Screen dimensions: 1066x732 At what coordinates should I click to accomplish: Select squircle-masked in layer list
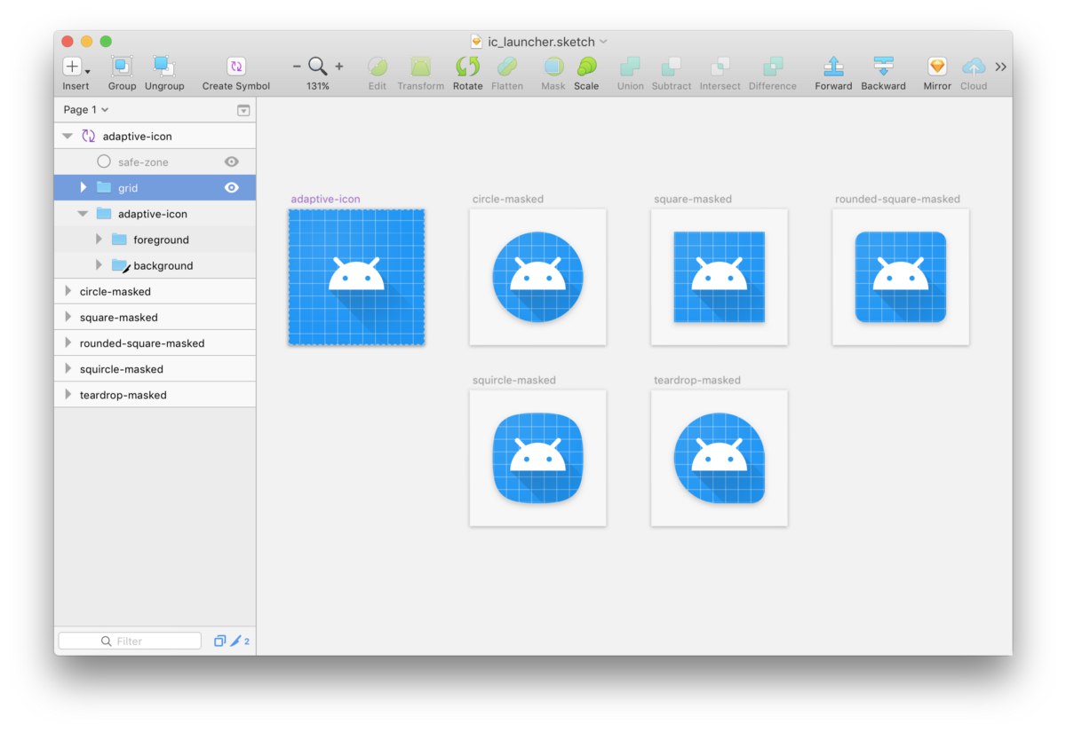click(155, 368)
